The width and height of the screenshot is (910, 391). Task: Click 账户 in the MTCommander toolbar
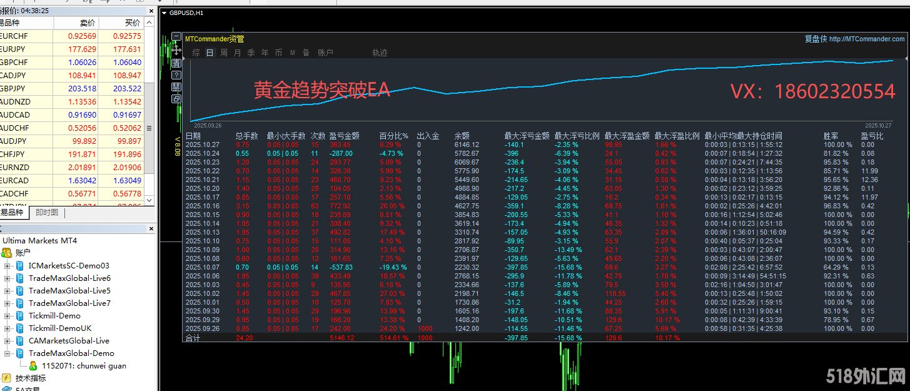[x=325, y=53]
